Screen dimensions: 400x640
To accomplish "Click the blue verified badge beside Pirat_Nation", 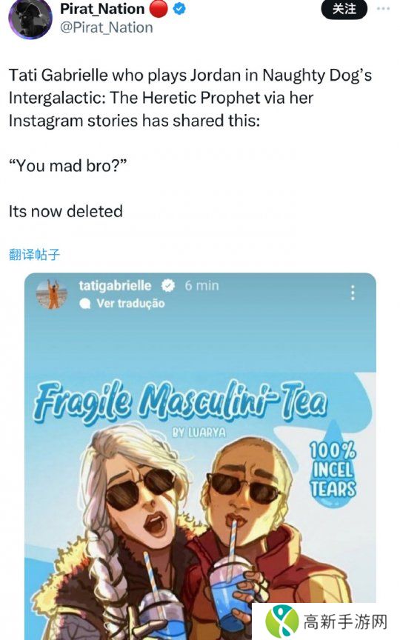I will 179,10.
